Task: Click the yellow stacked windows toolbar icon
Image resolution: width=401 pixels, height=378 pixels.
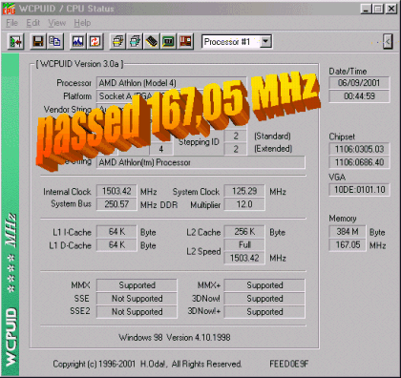Action: [x=117, y=41]
